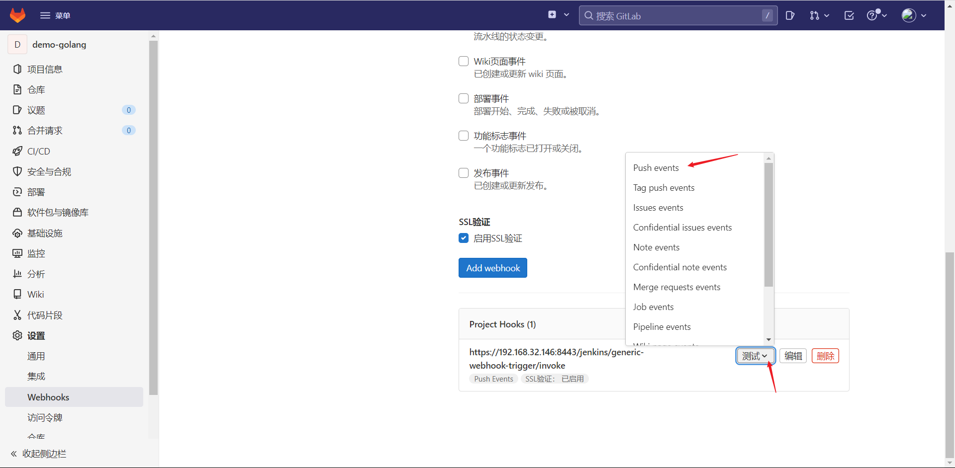955x468 pixels.
Task: Click the 安全与合规 shield icon
Action: 17,171
